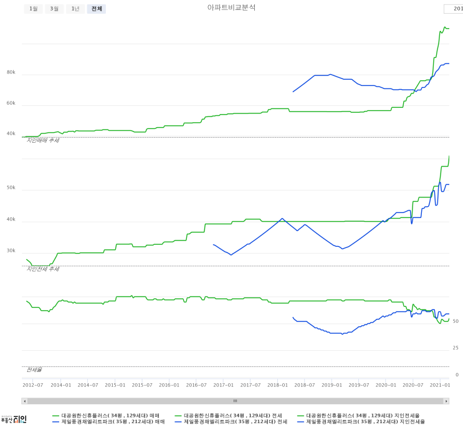The height and width of the screenshot is (433, 463).
Task: Select the 1월 range button
Action: click(x=34, y=9)
